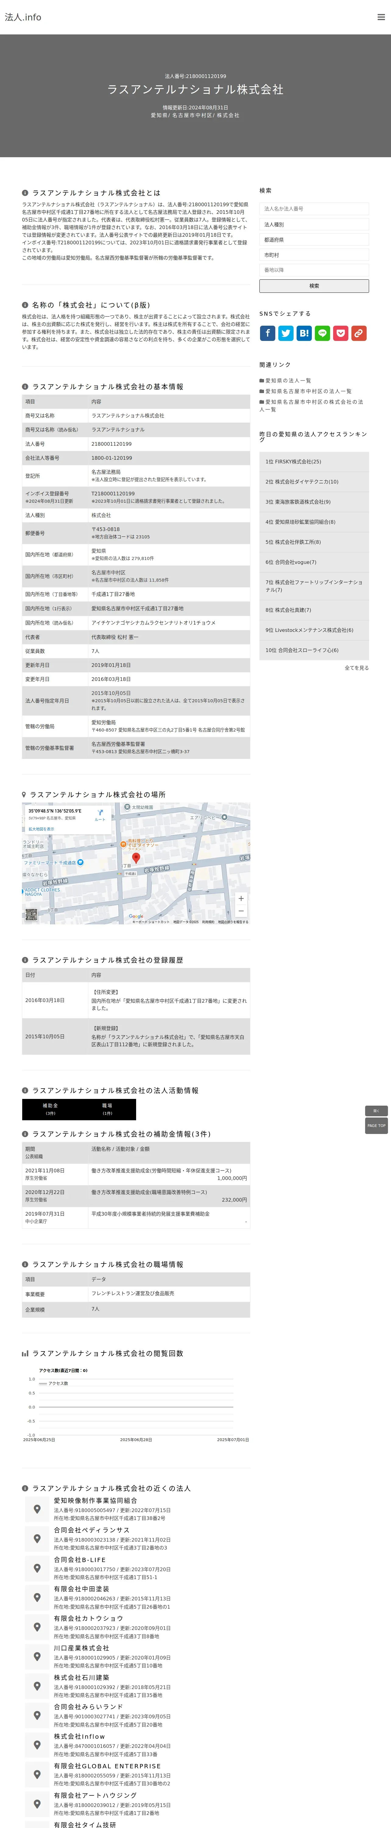
Task: Click pin icon beside 株式会社Inflow
Action: 37,1744
